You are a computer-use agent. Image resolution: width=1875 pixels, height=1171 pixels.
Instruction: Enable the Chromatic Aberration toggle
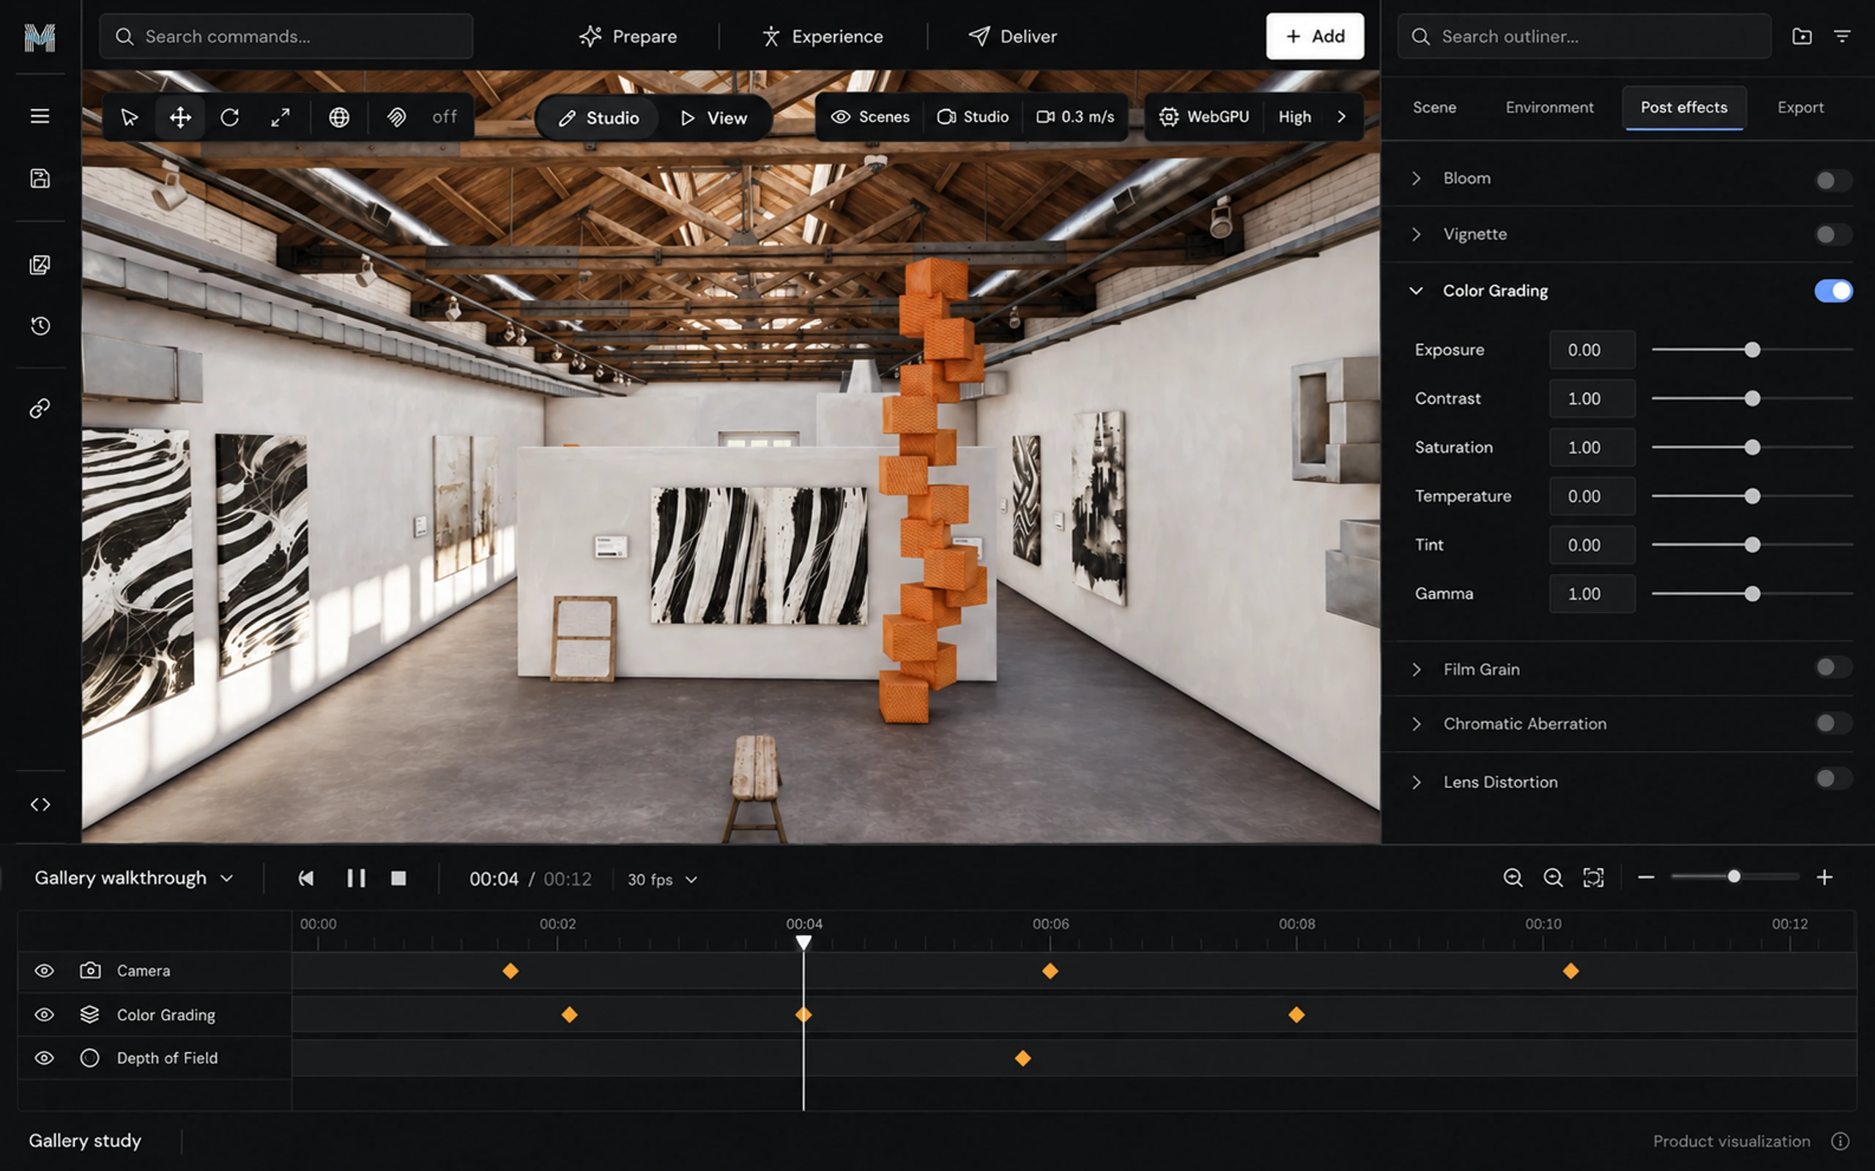pyautogui.click(x=1833, y=722)
